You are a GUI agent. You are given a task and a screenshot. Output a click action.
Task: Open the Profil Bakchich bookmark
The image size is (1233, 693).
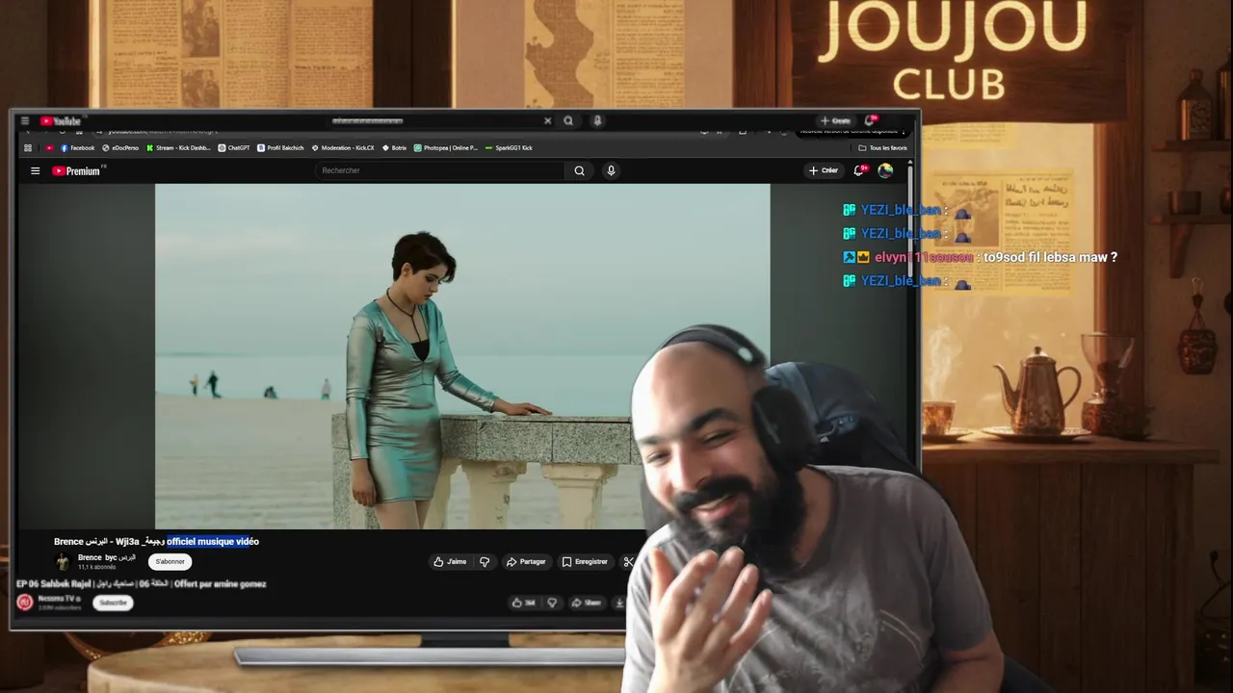click(280, 148)
